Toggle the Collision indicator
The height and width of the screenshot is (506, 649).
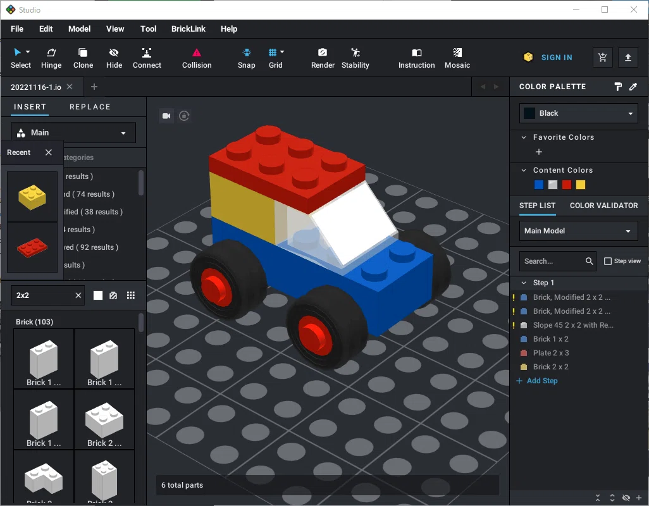click(197, 58)
